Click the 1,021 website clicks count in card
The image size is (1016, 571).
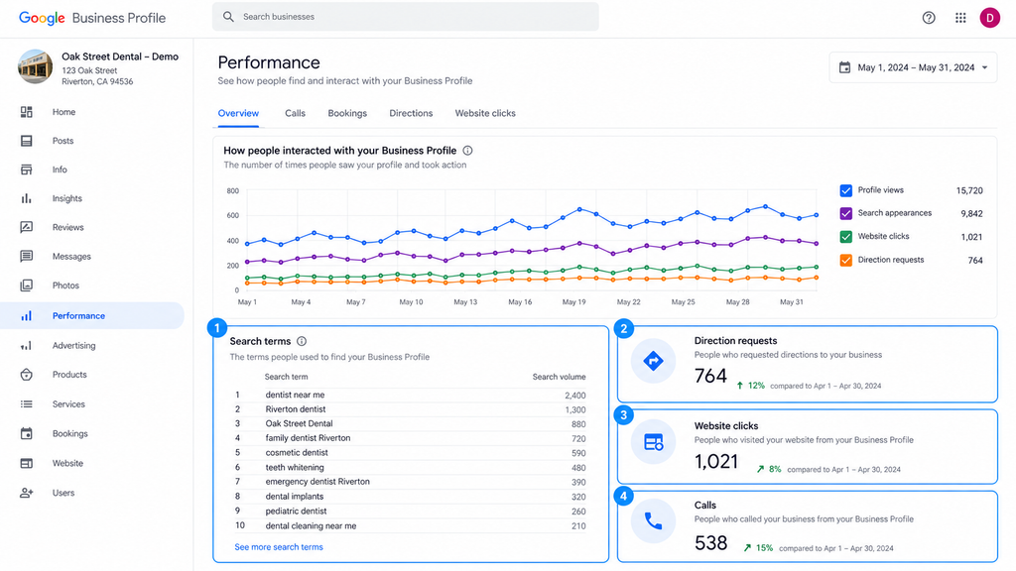pyautogui.click(x=716, y=462)
